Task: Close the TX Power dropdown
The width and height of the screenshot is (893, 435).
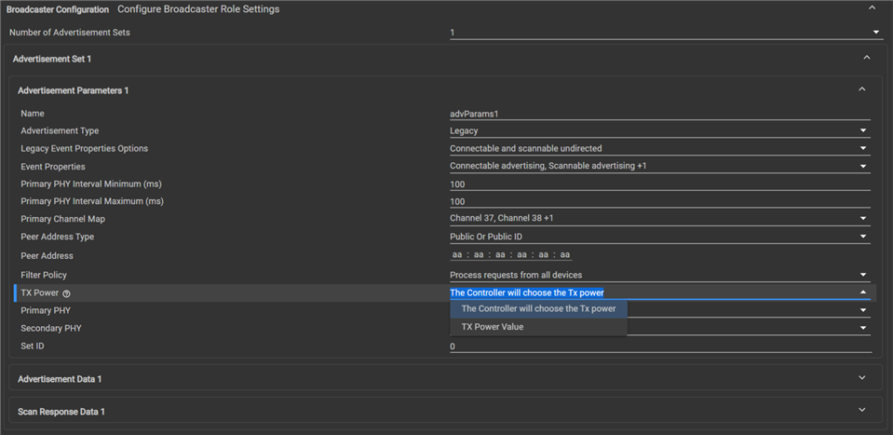Action: [864, 292]
